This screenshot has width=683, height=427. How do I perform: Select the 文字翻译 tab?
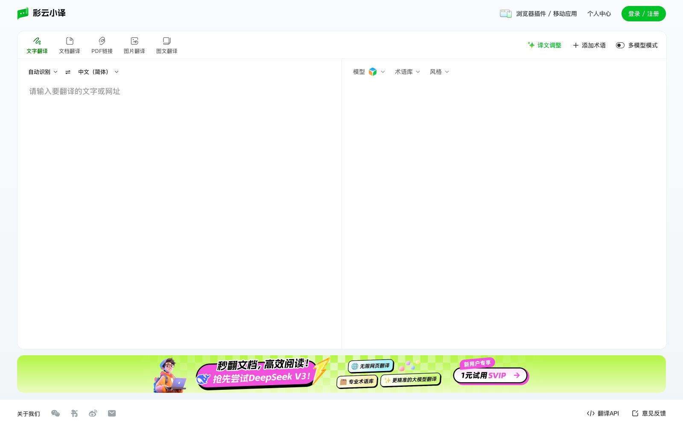[x=37, y=45]
